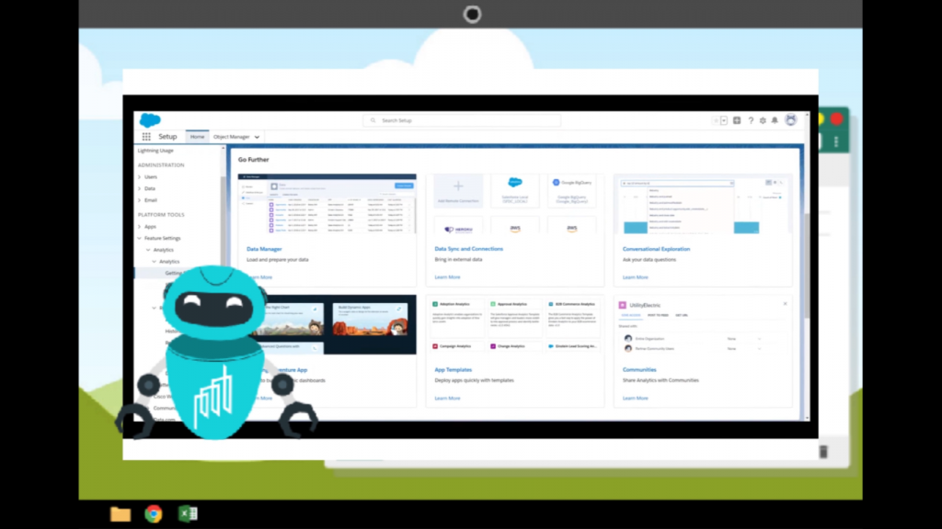Open the Conversational Exploration link
942x529 pixels.
coord(656,249)
